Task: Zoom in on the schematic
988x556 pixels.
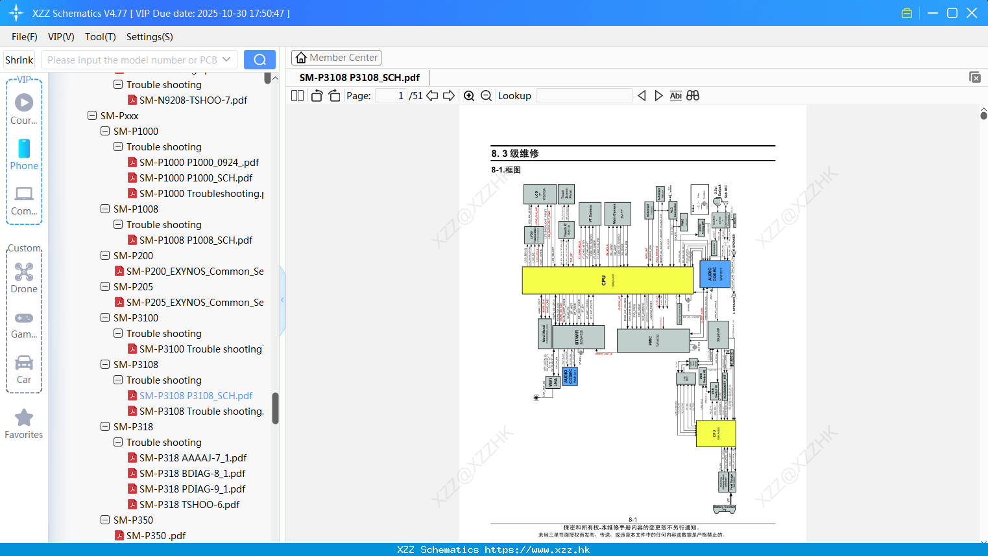Action: [469, 95]
